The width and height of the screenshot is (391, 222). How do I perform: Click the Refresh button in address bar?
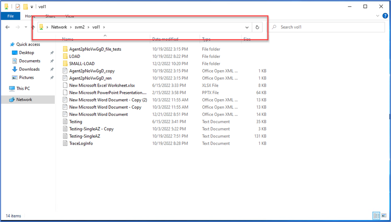(257, 27)
